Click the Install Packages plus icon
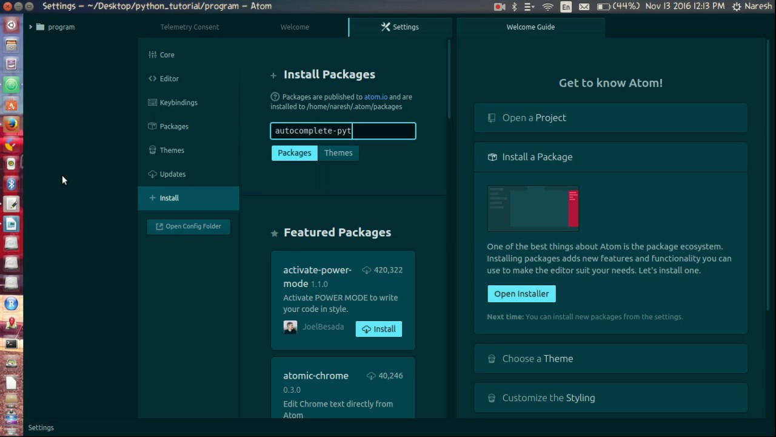The width and height of the screenshot is (776, 437). (x=273, y=75)
